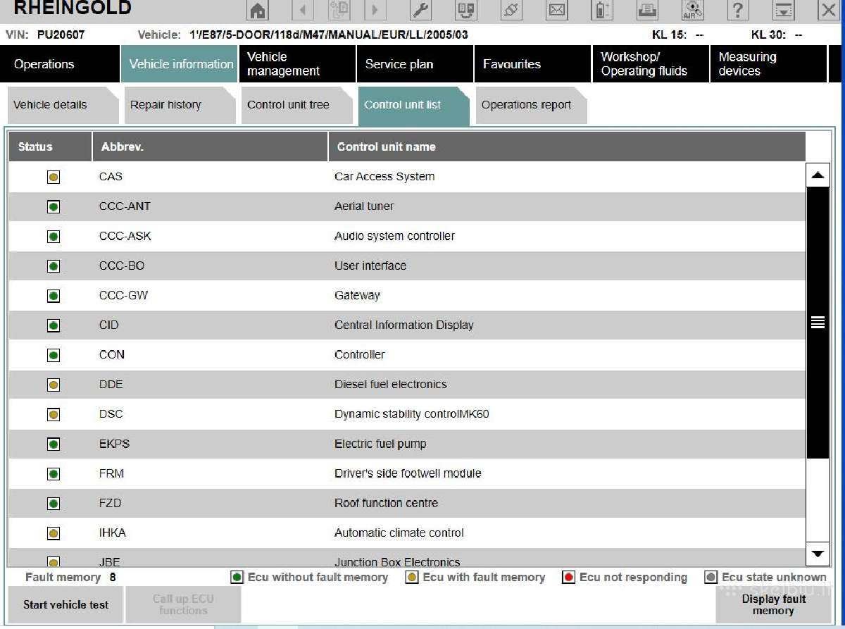The height and width of the screenshot is (629, 845).
Task: Open the document copy toolbar icon
Action: tap(339, 10)
